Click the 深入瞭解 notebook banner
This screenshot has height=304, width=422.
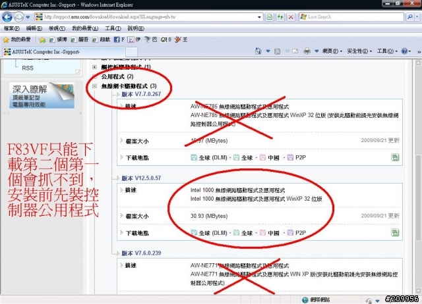[x=42, y=95]
